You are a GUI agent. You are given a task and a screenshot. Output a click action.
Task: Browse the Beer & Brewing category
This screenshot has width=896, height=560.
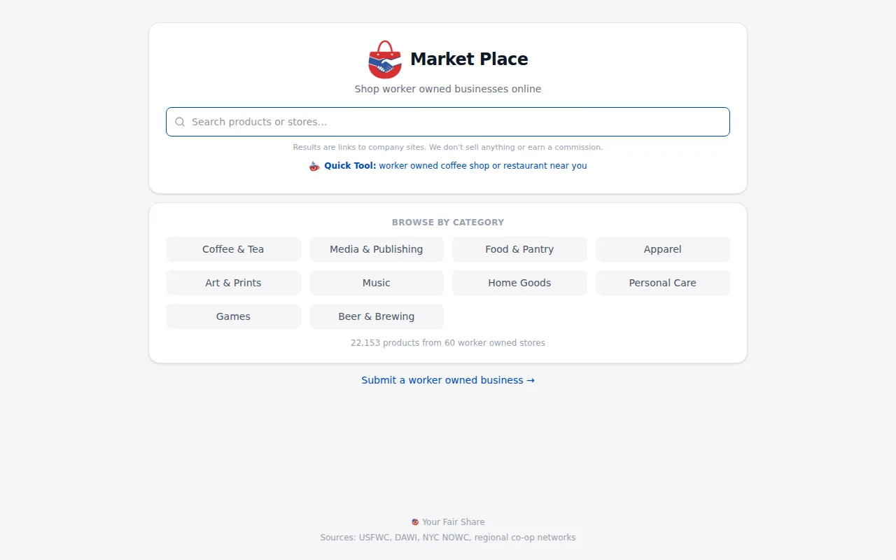(x=377, y=316)
